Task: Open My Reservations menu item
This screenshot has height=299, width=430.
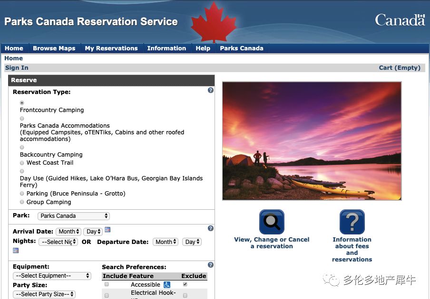Action: [x=111, y=48]
